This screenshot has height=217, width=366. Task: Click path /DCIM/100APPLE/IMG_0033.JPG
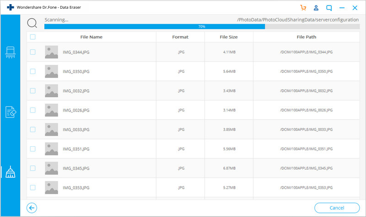[306, 129]
